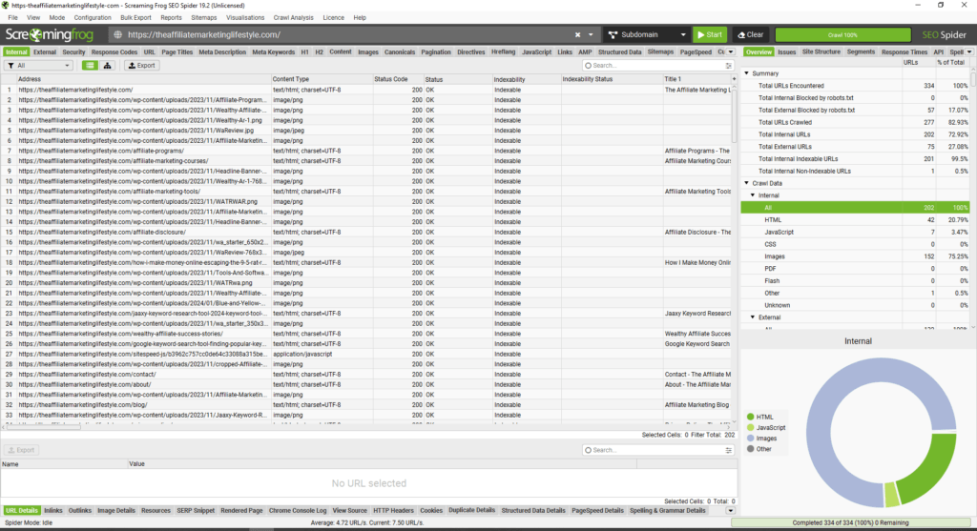Switch to the Meta Description tab
The image size is (977, 531).
tap(222, 52)
